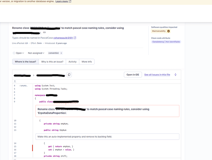212x160 pixels.
Task: Click the expand/collapse lines icon beside file issues link
Action: coord(176,75)
